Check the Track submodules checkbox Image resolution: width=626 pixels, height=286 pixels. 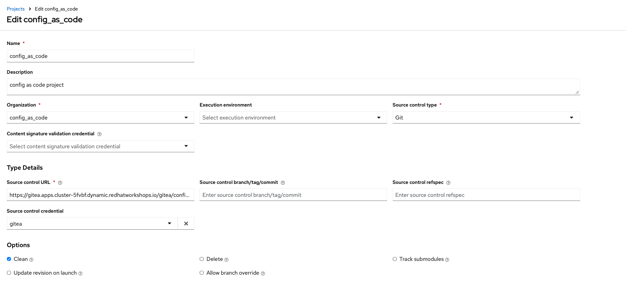pyautogui.click(x=395, y=259)
